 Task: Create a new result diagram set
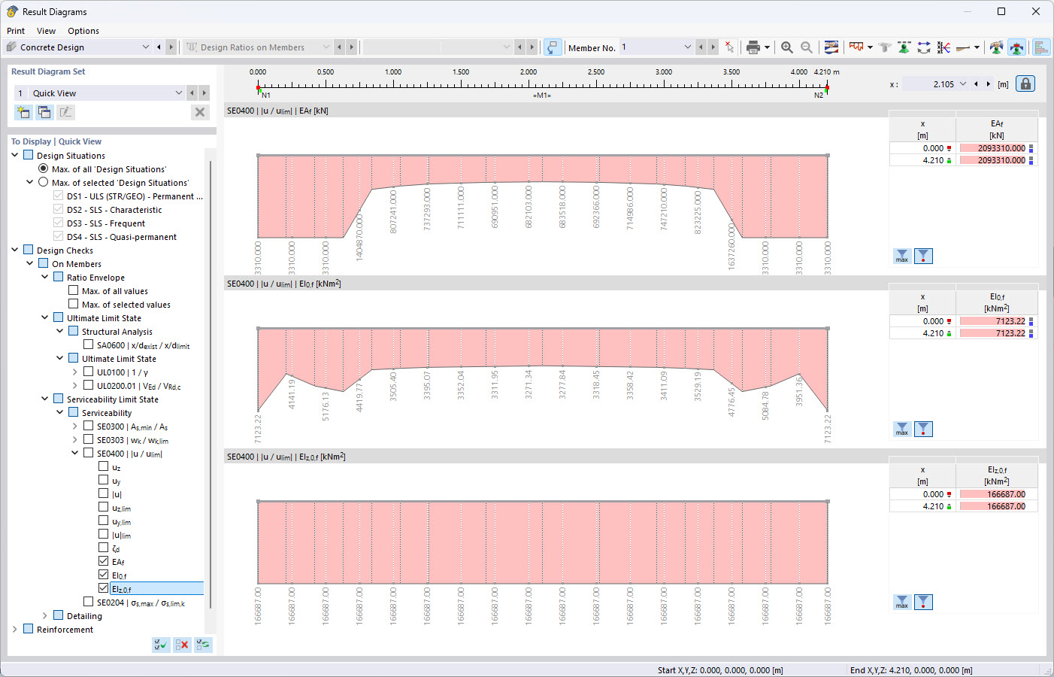[x=23, y=111]
